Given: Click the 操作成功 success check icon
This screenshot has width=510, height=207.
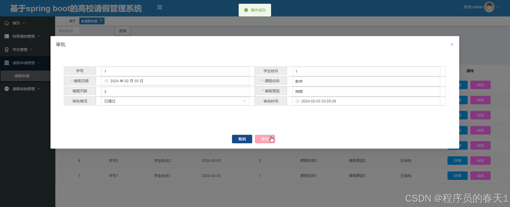Looking at the screenshot, I should tap(246, 10).
